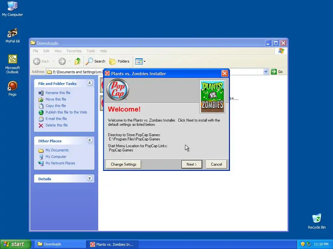Open Change Settings in the installer
The height and width of the screenshot is (249, 333).
click(123, 164)
